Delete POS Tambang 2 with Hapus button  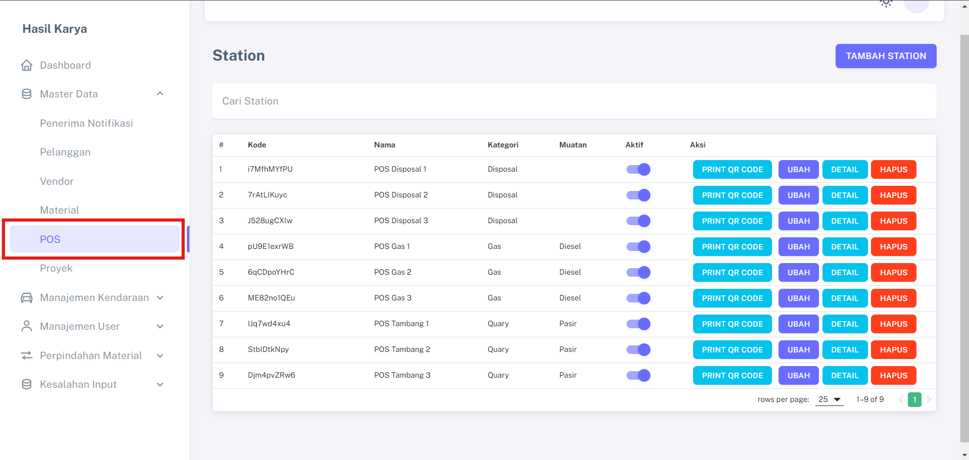coord(893,350)
